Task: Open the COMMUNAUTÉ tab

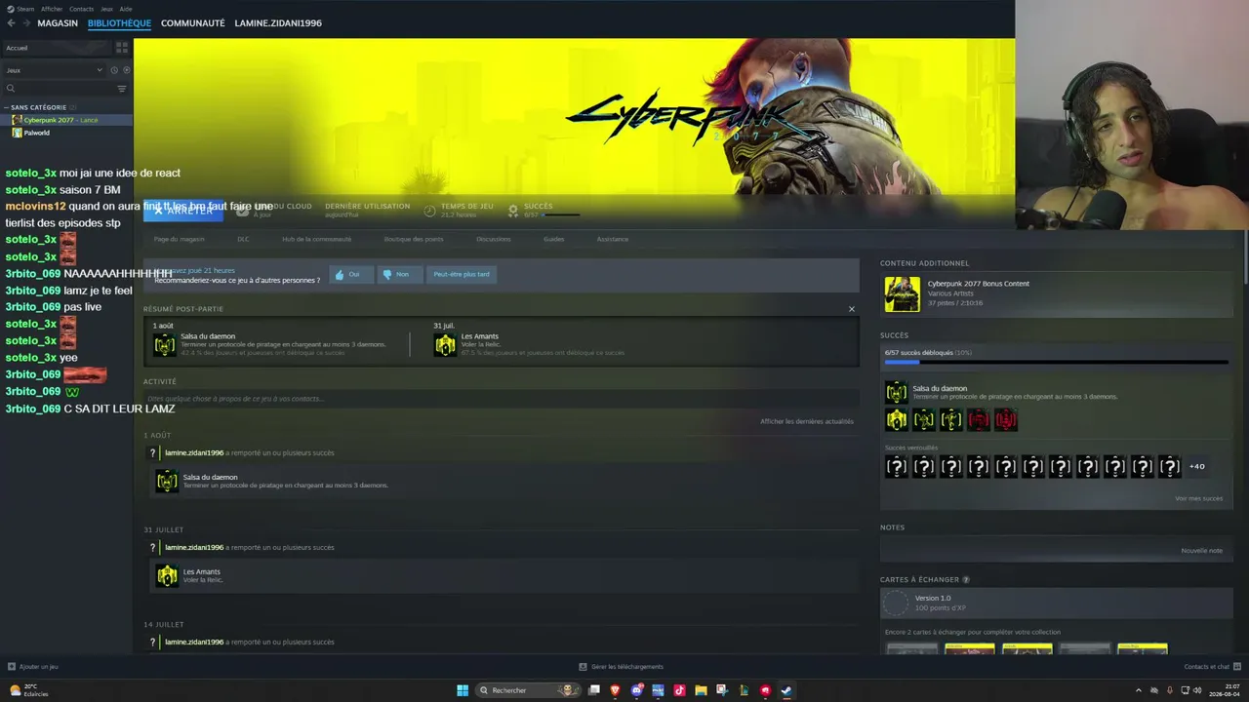Action: click(192, 23)
